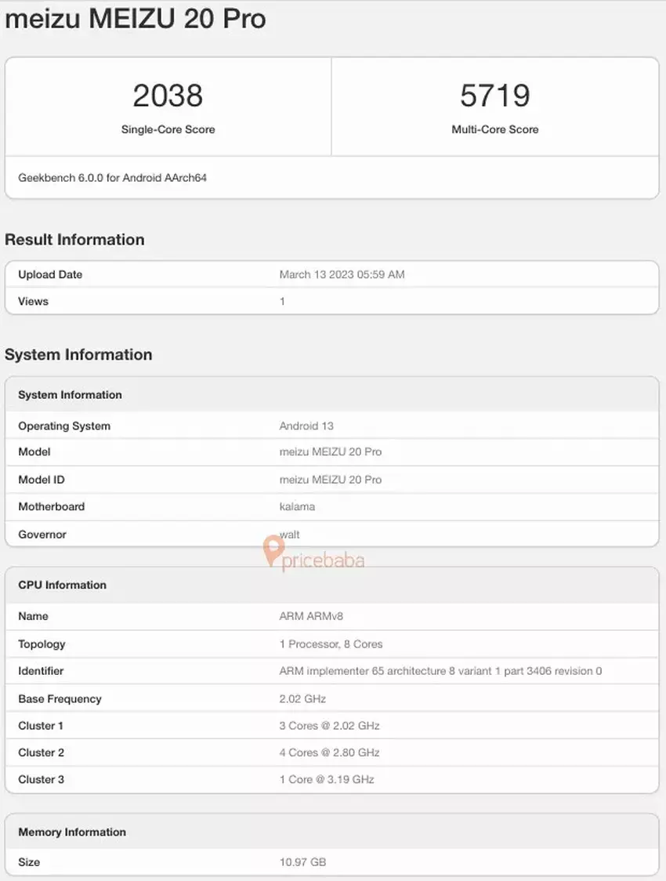Click the meizu MEIZU 20 Pro page title
Screen dimensions: 666x881
[136, 20]
